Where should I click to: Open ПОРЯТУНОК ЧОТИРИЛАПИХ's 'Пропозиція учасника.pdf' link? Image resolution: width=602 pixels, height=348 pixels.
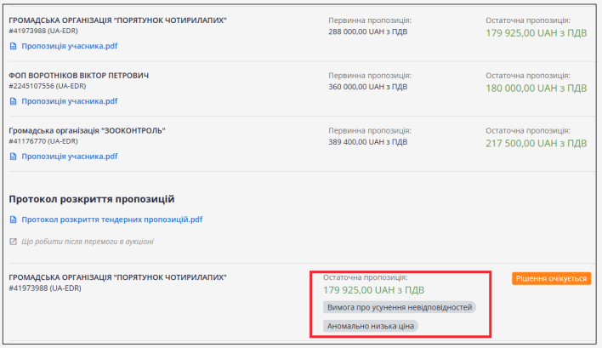pyautogui.click(x=69, y=46)
